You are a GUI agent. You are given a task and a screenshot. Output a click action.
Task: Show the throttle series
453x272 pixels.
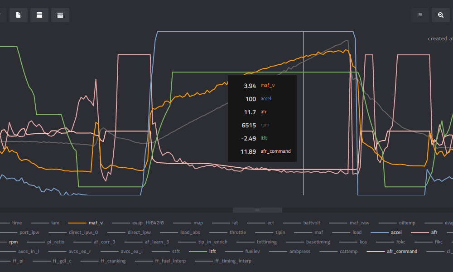237,233
